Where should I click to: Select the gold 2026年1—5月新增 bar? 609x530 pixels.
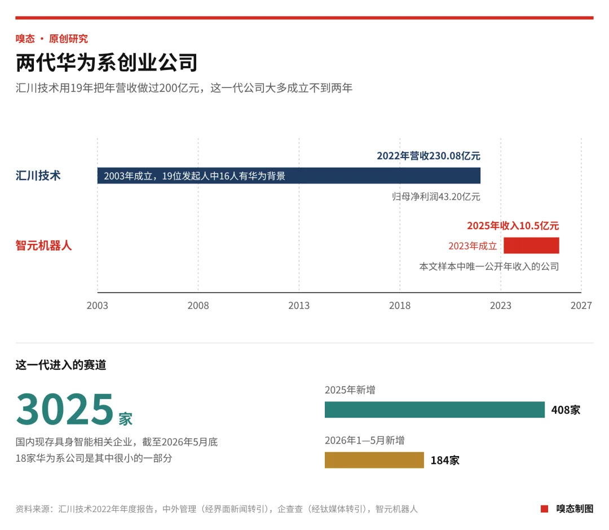coord(374,461)
